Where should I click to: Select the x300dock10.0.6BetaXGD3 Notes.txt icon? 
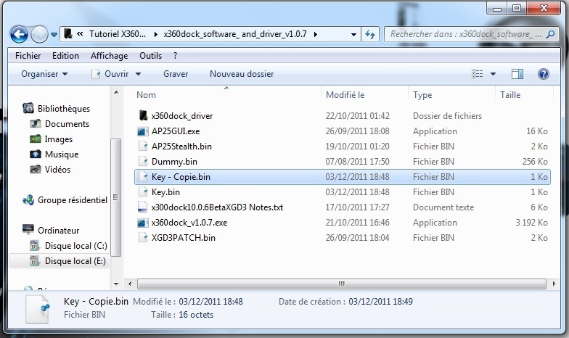click(143, 207)
